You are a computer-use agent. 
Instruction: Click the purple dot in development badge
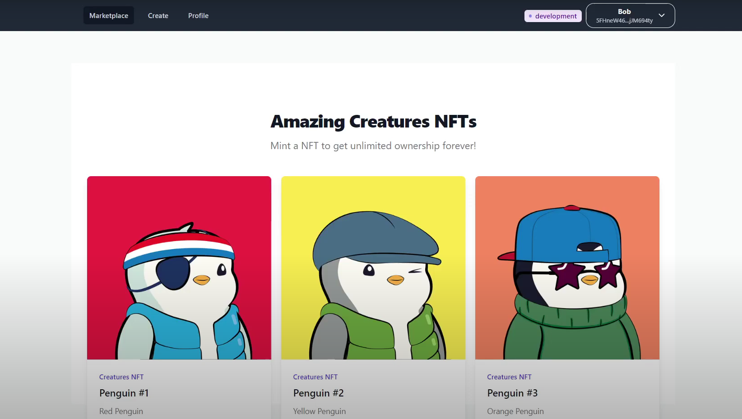(530, 16)
